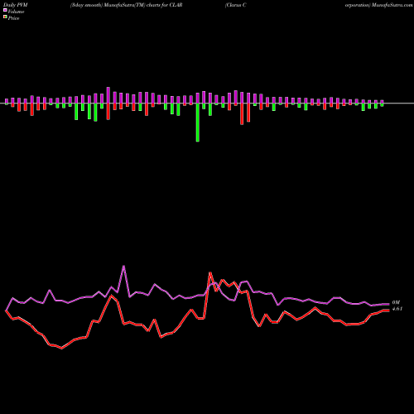Click the peak of the magenta volume line
Image resolution: width=414 pixels, height=414 pixels.
[x=123, y=266]
